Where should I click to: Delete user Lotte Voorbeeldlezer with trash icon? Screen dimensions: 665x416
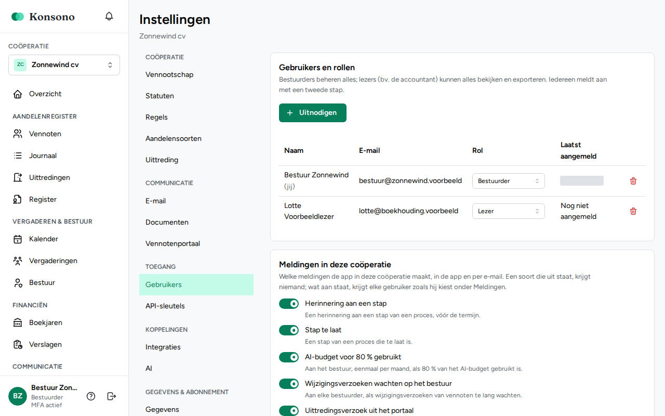633,211
